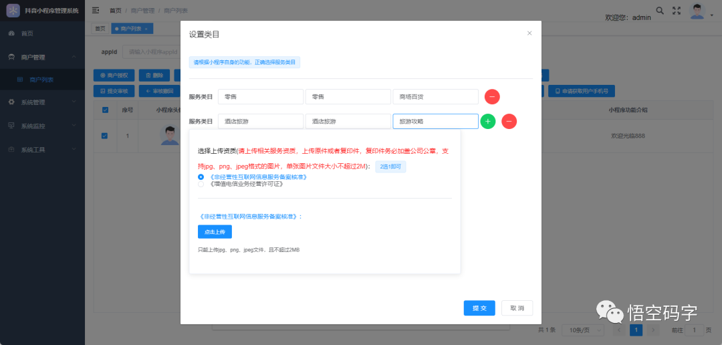Click the green plus add-category icon

487,121
